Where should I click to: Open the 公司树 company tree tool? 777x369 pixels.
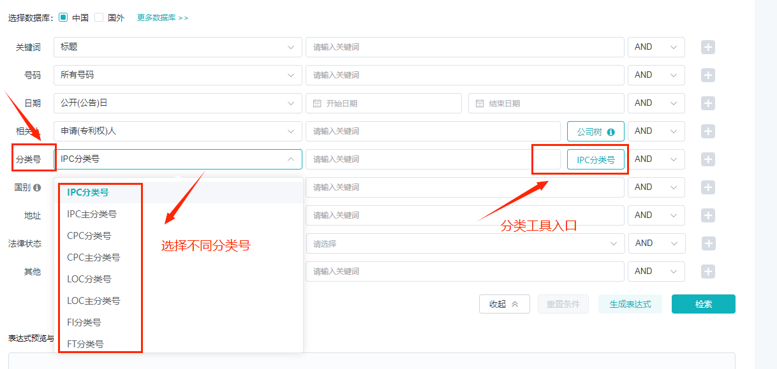[596, 132]
